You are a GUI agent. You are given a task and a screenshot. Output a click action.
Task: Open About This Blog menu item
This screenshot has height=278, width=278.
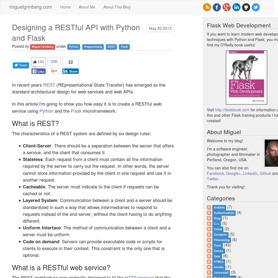point(117,7)
